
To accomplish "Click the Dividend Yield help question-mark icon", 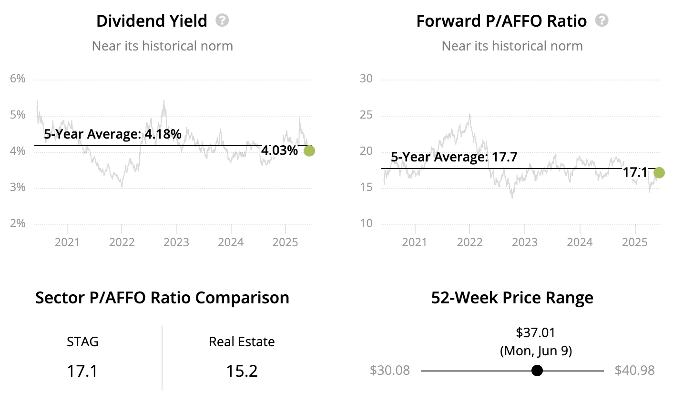I will 222,20.
